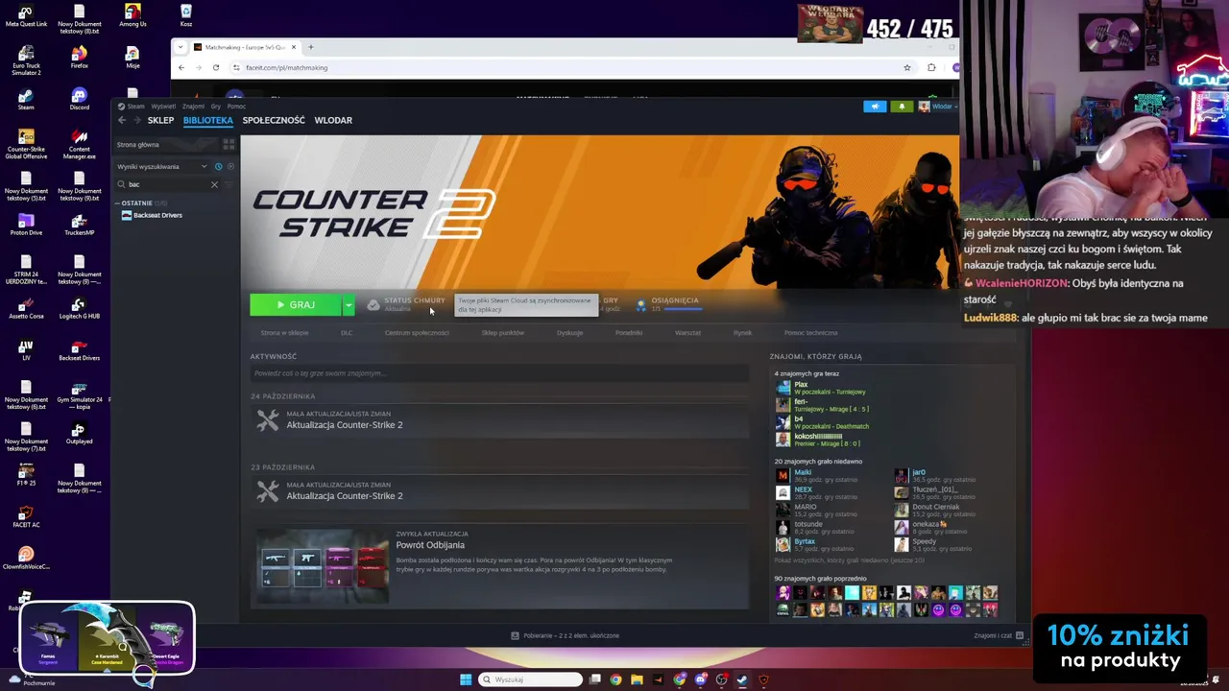
Task: Open the Euro Truck Simulator 2 desktop icon
Action: click(x=26, y=60)
